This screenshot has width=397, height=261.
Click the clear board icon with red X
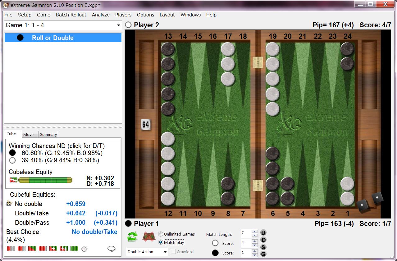click(149, 237)
